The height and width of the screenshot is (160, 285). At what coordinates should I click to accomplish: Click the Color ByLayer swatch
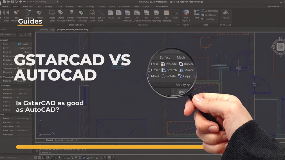(19, 44)
